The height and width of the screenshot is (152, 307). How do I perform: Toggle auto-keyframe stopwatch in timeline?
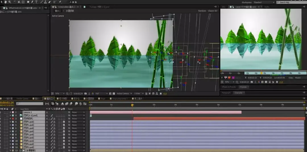point(80,104)
